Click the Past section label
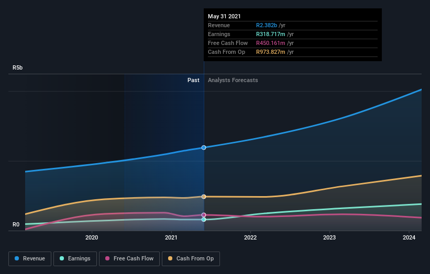The image size is (430, 274). click(193, 80)
